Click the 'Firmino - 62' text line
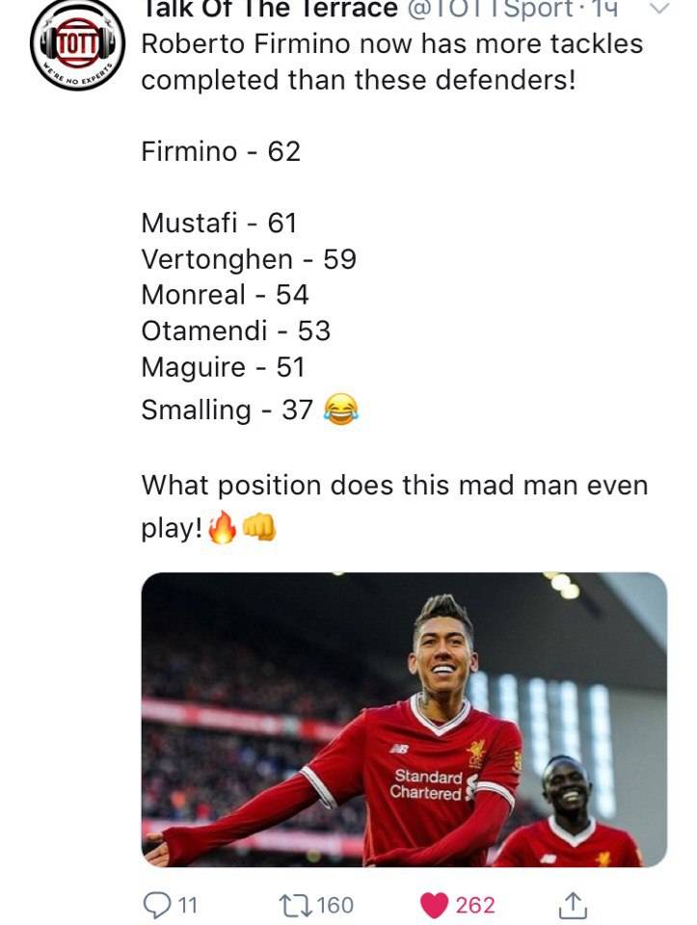 [221, 151]
